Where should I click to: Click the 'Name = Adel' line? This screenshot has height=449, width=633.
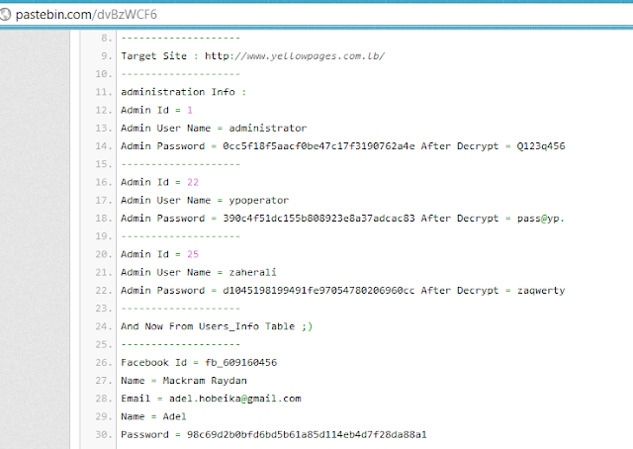tap(153, 416)
